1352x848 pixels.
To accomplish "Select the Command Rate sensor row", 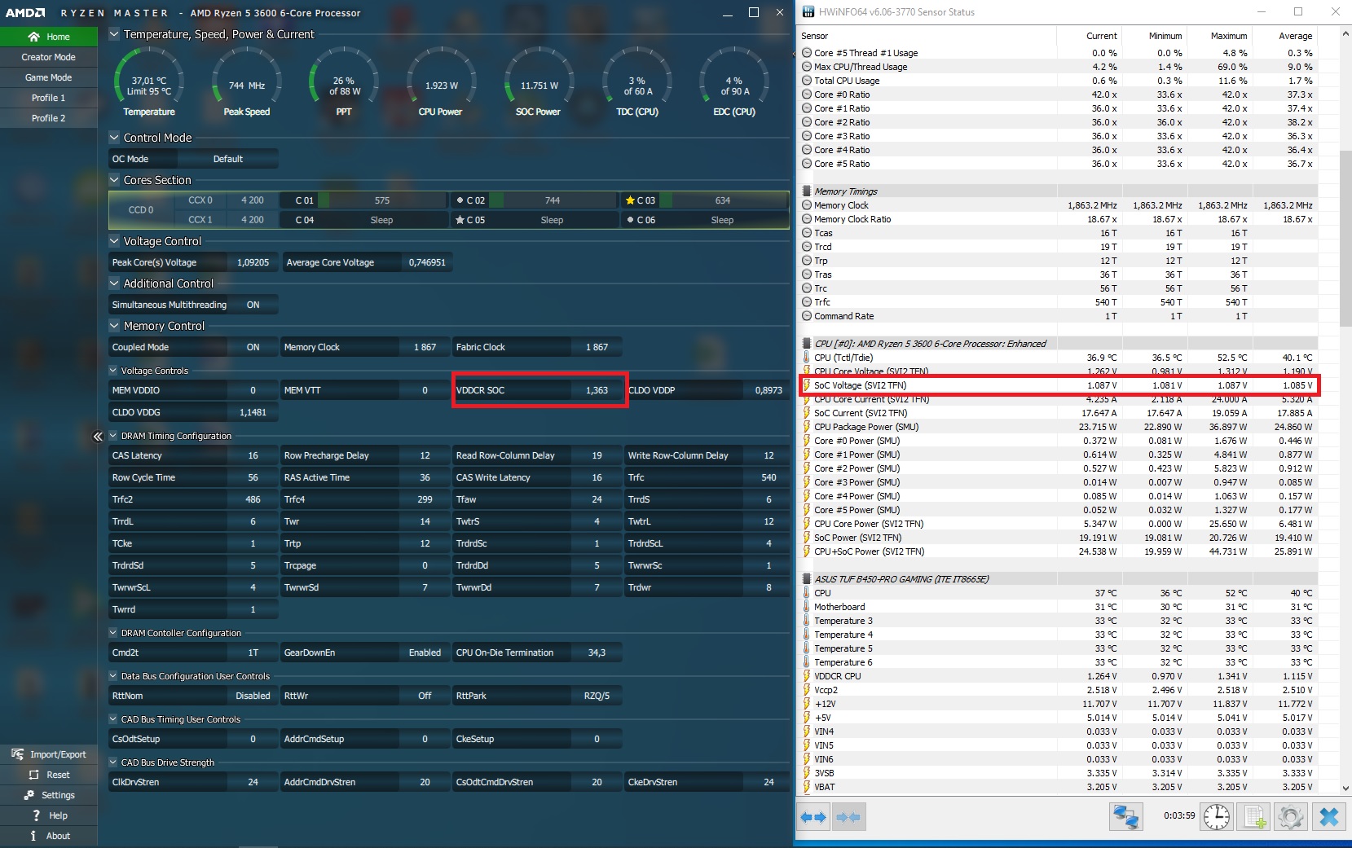I will [x=1057, y=316].
